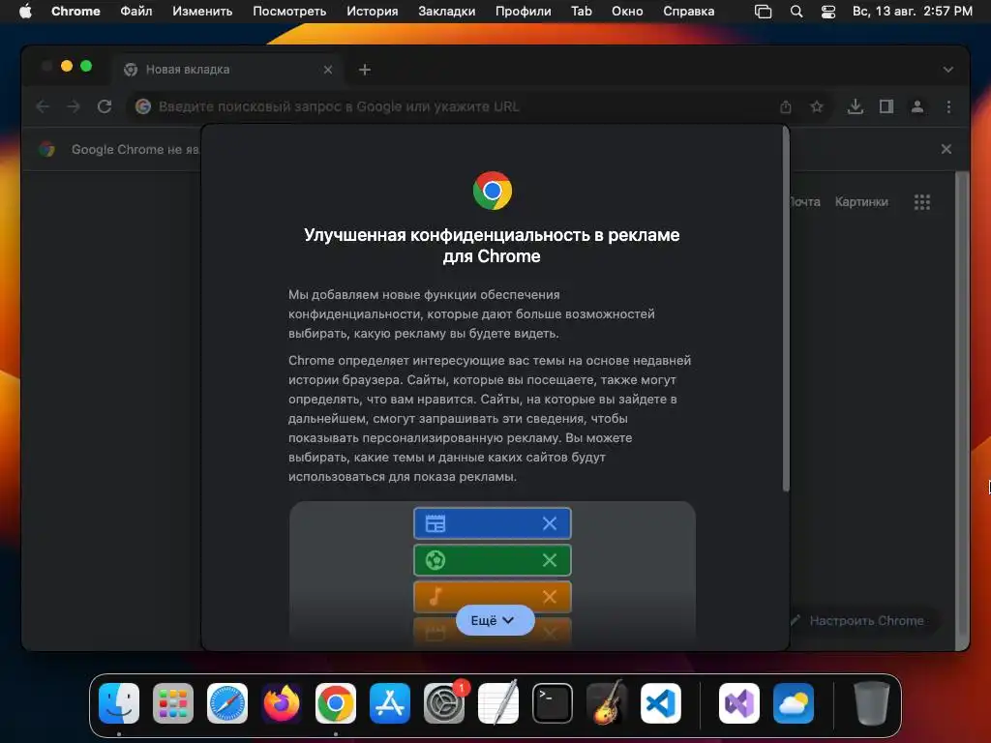This screenshot has height=743, width=991.
Task: Open Visual Studio from the dock
Action: 738,703
